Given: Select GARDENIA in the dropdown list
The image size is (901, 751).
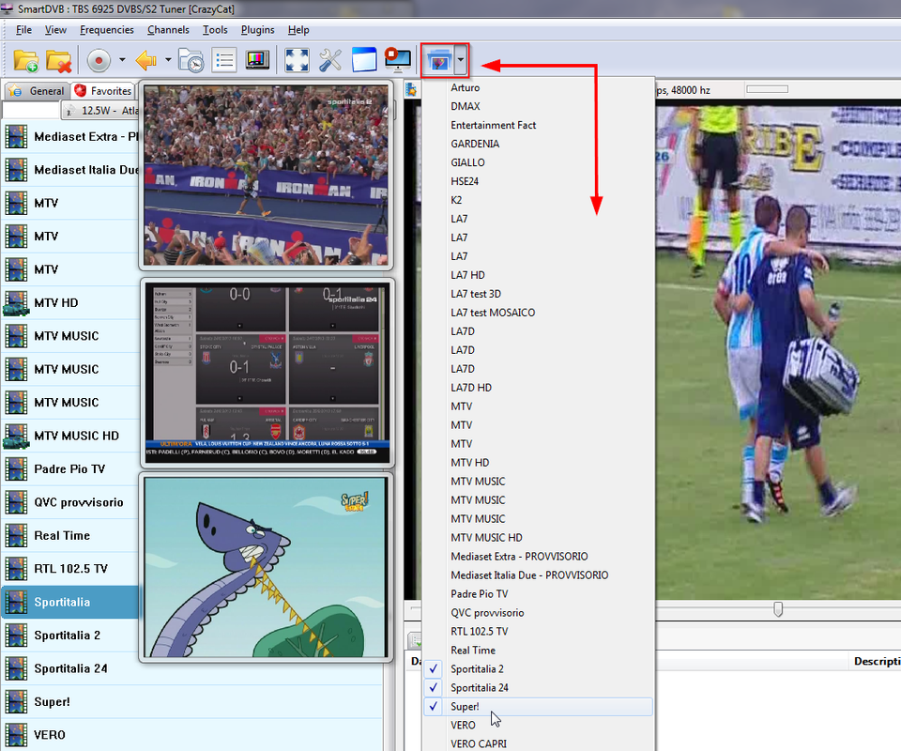Looking at the screenshot, I should (x=537, y=144).
